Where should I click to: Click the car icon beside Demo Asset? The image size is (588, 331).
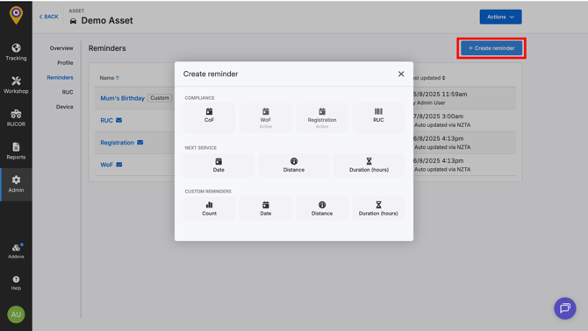click(73, 21)
